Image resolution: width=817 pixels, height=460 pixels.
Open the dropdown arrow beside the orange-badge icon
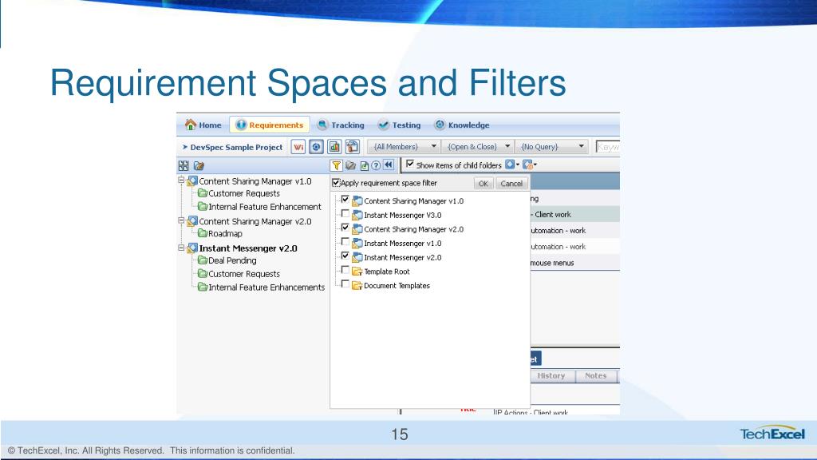coord(535,165)
